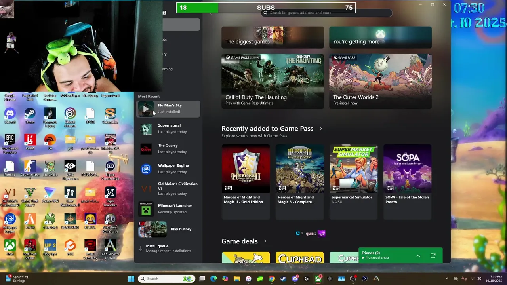Open volume control in system tray
The image size is (507, 285).
coord(479,279)
